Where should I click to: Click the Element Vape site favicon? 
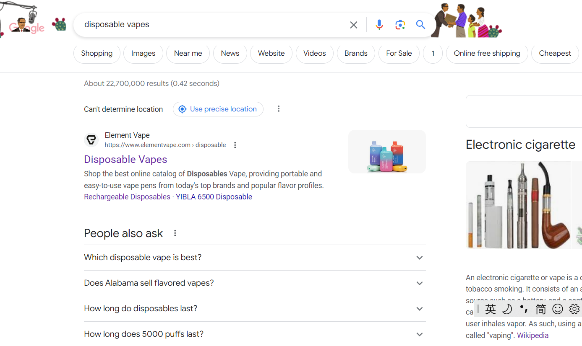tap(91, 139)
